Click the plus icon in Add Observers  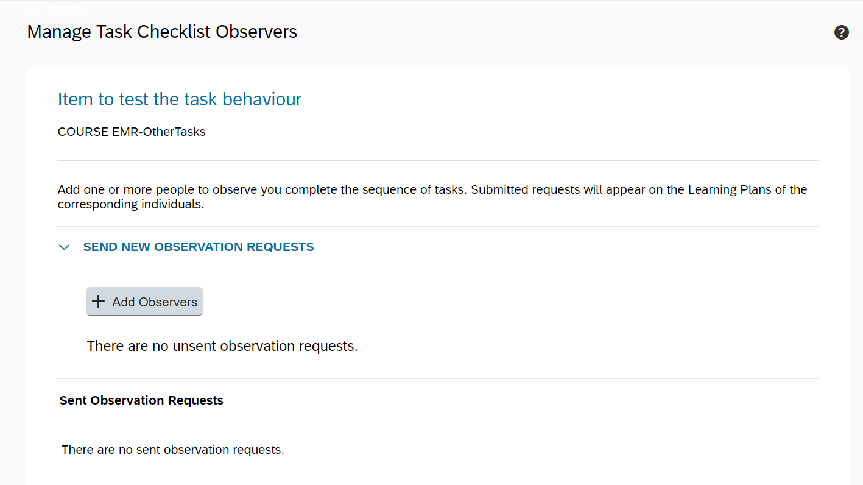[98, 302]
